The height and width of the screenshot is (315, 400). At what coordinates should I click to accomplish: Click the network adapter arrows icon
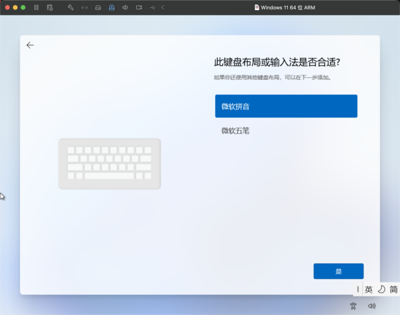[84, 8]
